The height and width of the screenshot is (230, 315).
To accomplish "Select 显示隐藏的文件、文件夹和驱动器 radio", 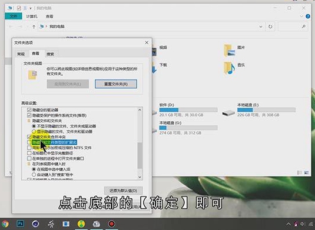I will [x=34, y=131].
